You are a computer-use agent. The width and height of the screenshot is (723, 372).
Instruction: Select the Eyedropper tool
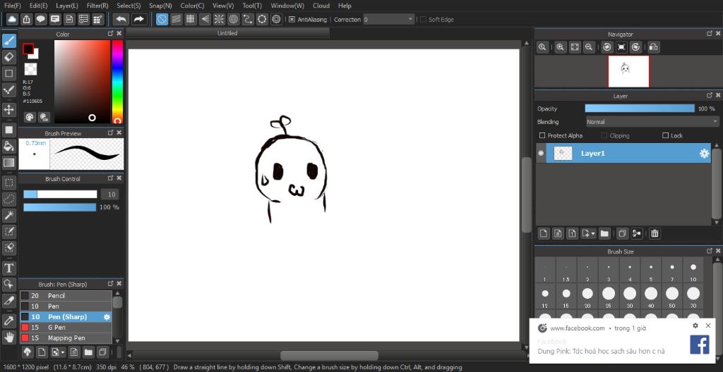tap(8, 321)
